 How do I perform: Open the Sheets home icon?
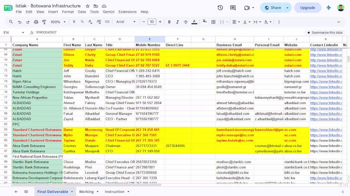[x=8, y=8]
